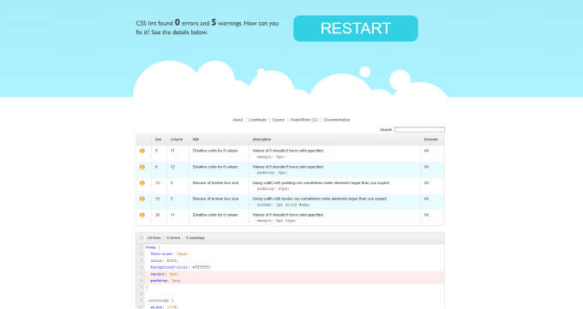Select 'Disallow units for 0 values' on line 5
The height and width of the screenshot is (309, 583).
tap(215, 151)
